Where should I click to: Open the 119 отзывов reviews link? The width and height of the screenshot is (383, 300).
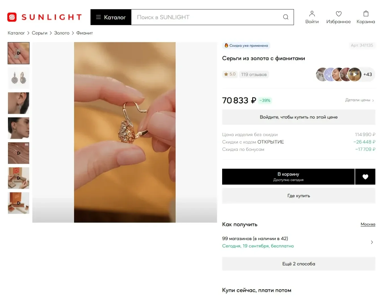[x=254, y=74]
